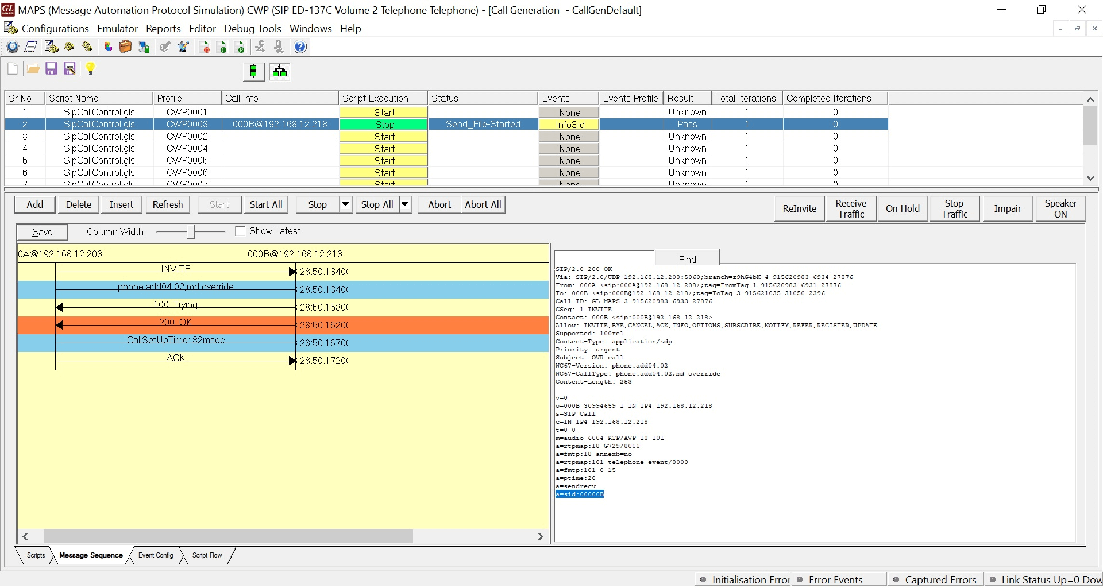Toggle the Speaker ON button
Image resolution: width=1103 pixels, height=588 pixels.
coord(1060,208)
